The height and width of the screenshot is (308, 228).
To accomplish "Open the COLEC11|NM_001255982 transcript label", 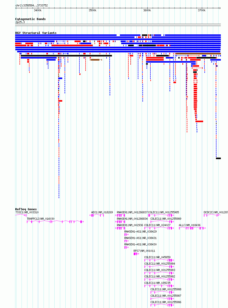I will (160, 276).
